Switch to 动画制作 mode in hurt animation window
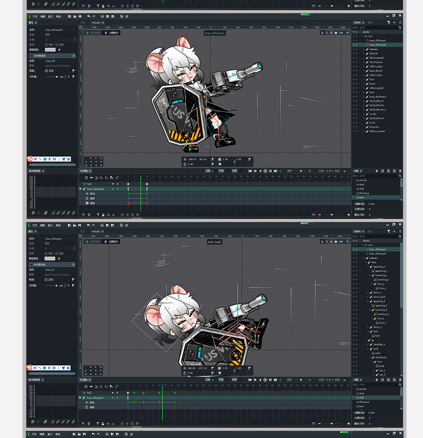The image size is (423, 438). point(111,33)
